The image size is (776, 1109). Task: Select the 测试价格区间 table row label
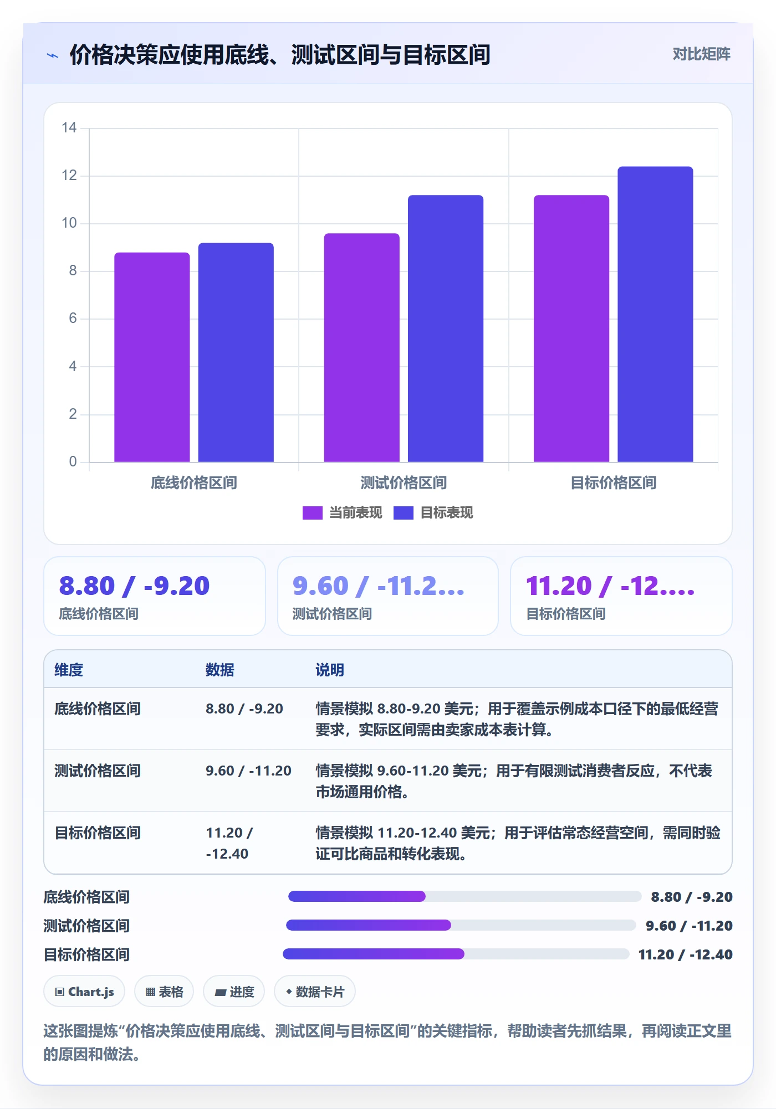[98, 771]
